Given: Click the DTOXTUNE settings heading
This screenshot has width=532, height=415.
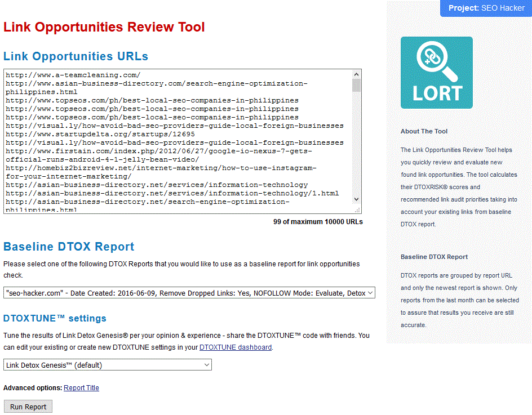Looking at the screenshot, I should (55, 319).
